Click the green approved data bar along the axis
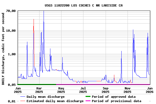Viewport: 156px width, 104px height. 37,84
